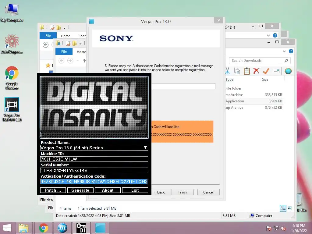Switch to the Vegas Pro taskbar button
Screen dimensions: 312x234
100,228
